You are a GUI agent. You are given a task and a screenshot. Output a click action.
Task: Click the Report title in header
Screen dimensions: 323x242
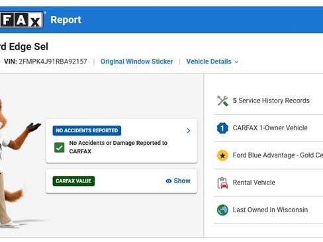pos(66,20)
